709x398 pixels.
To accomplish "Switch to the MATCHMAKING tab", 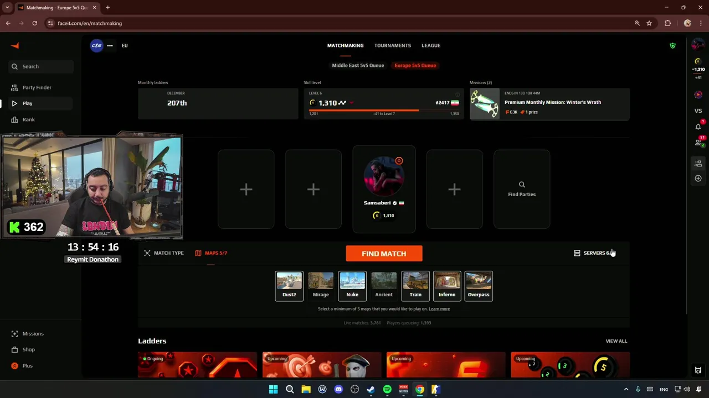I will (x=345, y=45).
